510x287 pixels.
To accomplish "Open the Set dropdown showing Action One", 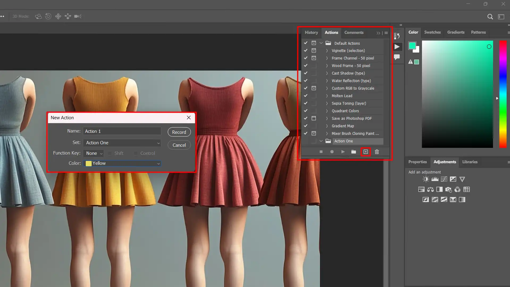I will point(122,143).
